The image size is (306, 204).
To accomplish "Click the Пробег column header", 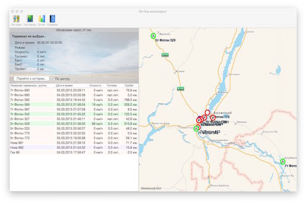I will click(x=130, y=86).
